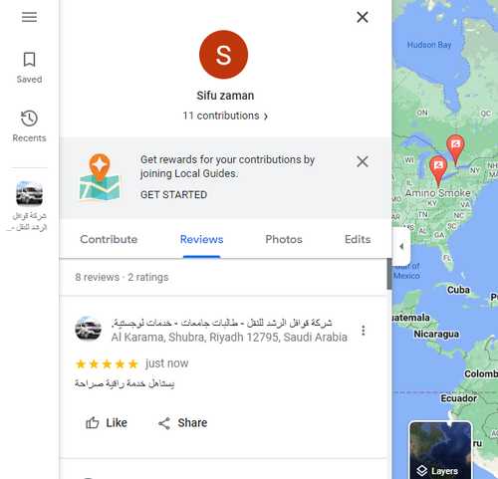
Task: Switch to the Contribute tab
Action: point(109,239)
